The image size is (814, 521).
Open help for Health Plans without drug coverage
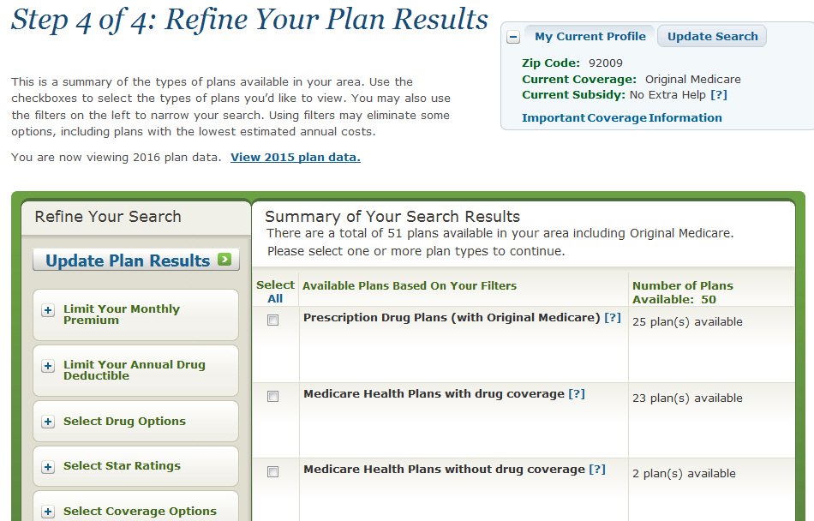(x=597, y=469)
